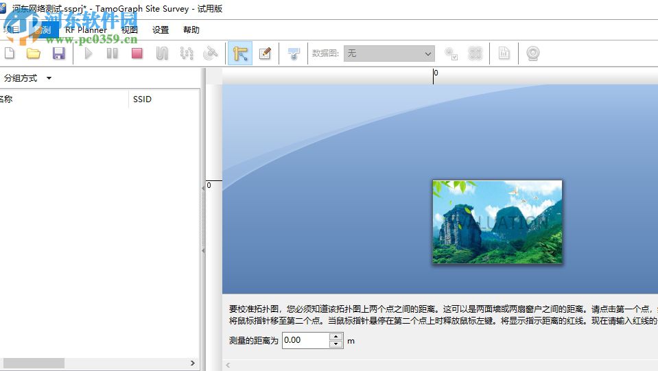This screenshot has height=371, width=658.
Task: Open the 项目 menu
Action: tap(11, 29)
